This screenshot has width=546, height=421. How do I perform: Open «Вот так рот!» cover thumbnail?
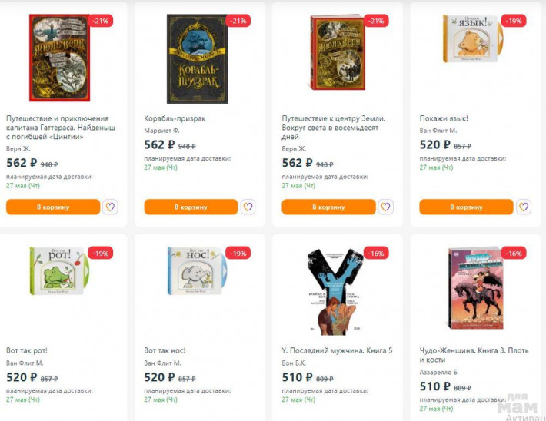click(x=59, y=270)
